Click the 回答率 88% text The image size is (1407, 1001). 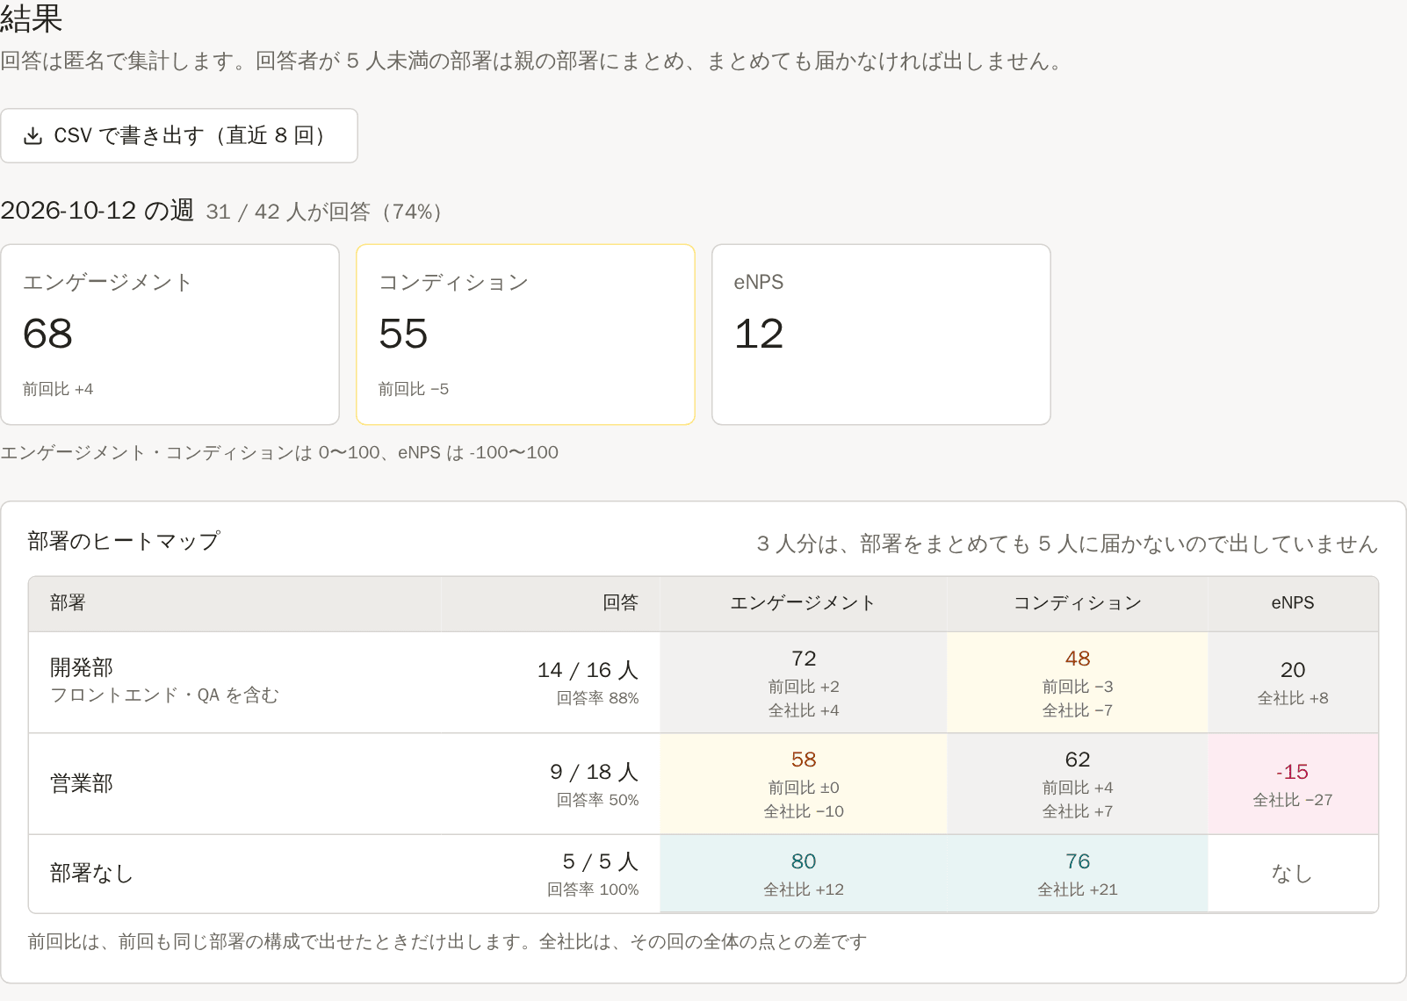click(597, 699)
